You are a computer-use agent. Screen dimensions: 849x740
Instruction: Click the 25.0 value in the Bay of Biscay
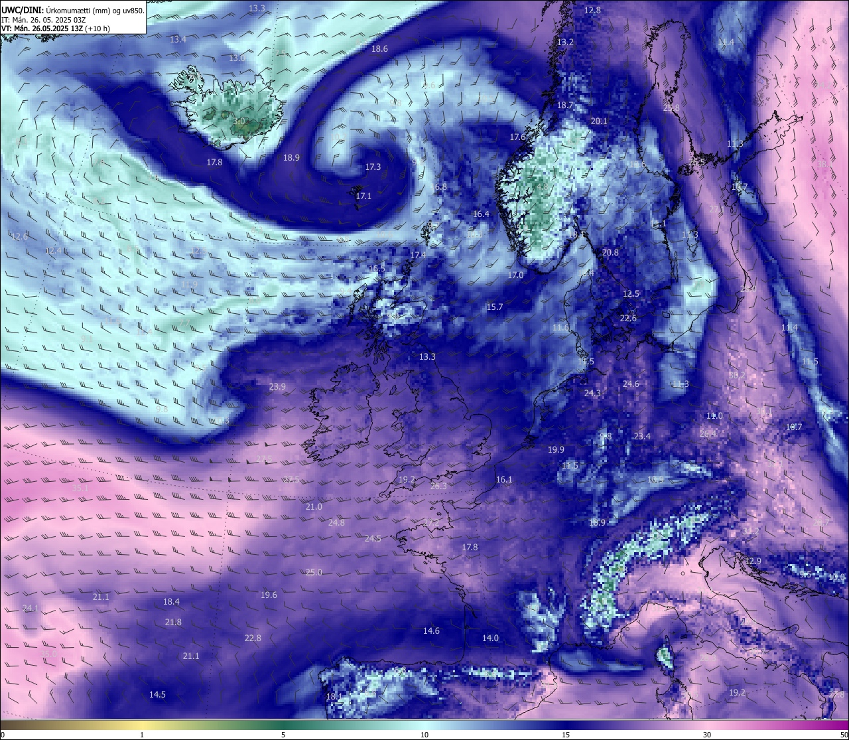point(314,573)
